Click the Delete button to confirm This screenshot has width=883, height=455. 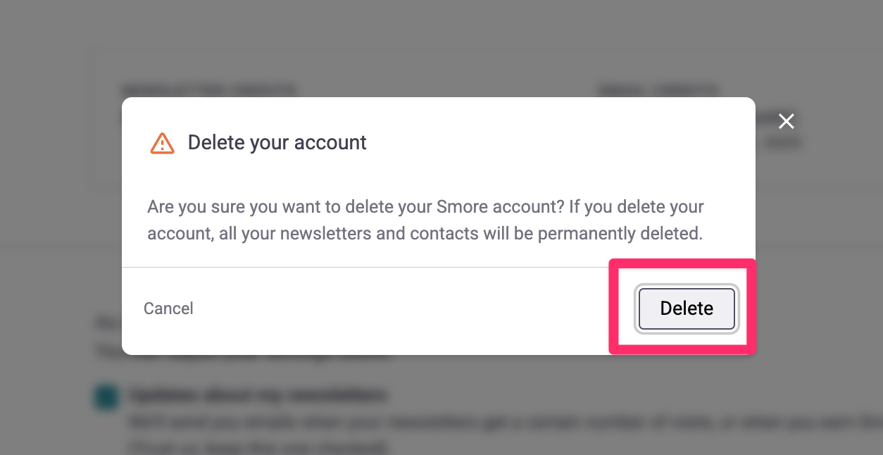point(687,308)
